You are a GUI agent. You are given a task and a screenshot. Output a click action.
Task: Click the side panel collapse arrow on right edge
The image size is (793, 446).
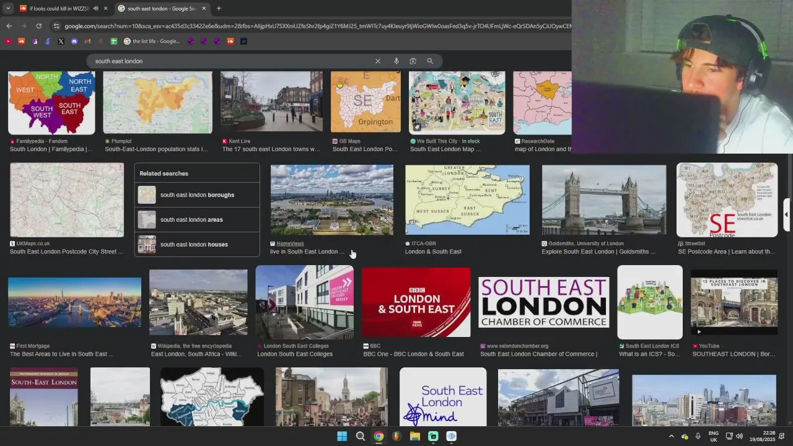(x=786, y=215)
